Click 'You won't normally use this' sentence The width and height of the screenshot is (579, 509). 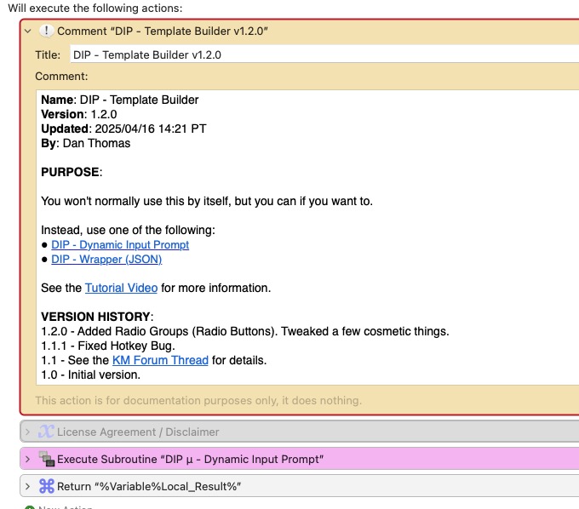tap(207, 201)
